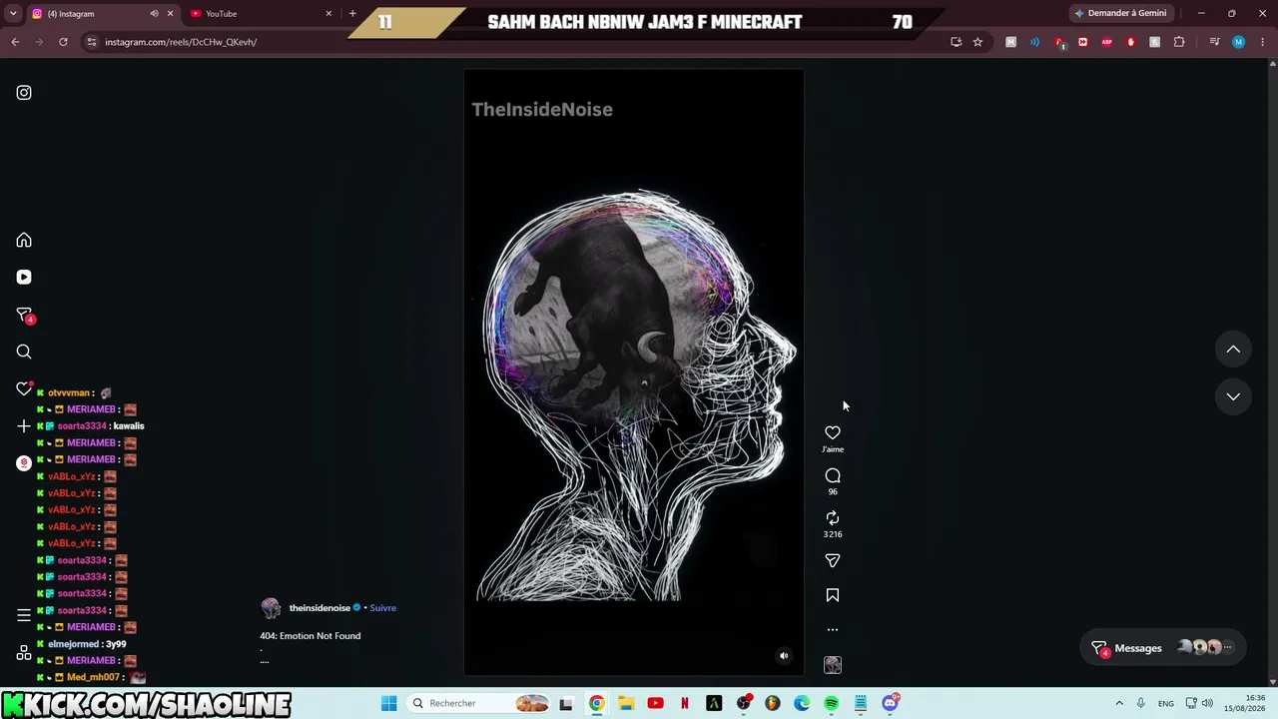Click the Demander à Gemini button
Viewport: 1278px width, 719px height.
(x=1120, y=13)
